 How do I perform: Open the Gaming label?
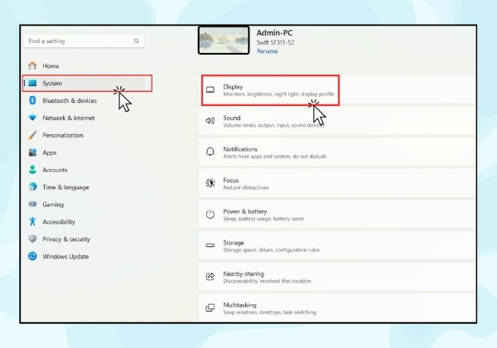[x=53, y=205]
